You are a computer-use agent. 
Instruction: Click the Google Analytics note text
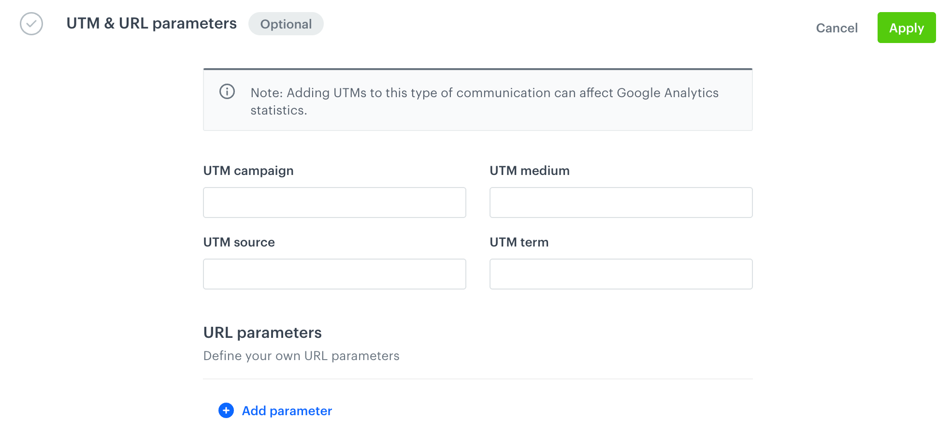tap(483, 101)
